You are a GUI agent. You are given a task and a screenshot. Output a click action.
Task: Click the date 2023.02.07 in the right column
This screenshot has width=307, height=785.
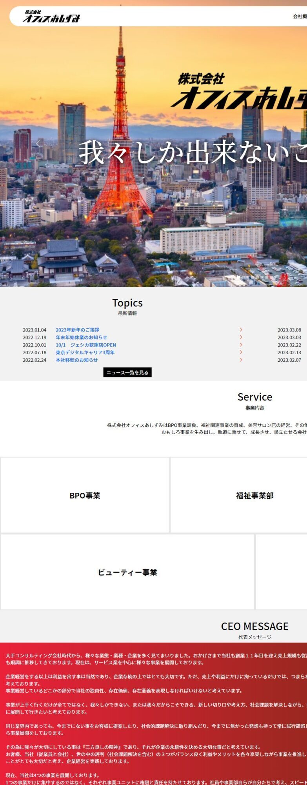click(x=289, y=360)
